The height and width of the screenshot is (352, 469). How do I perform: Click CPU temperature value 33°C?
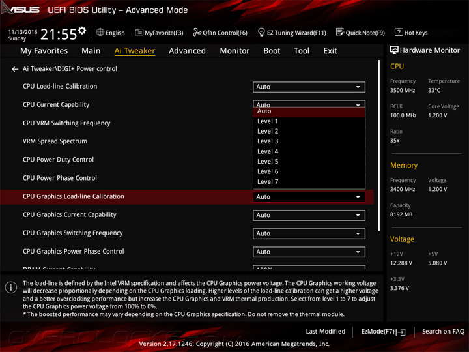click(434, 90)
